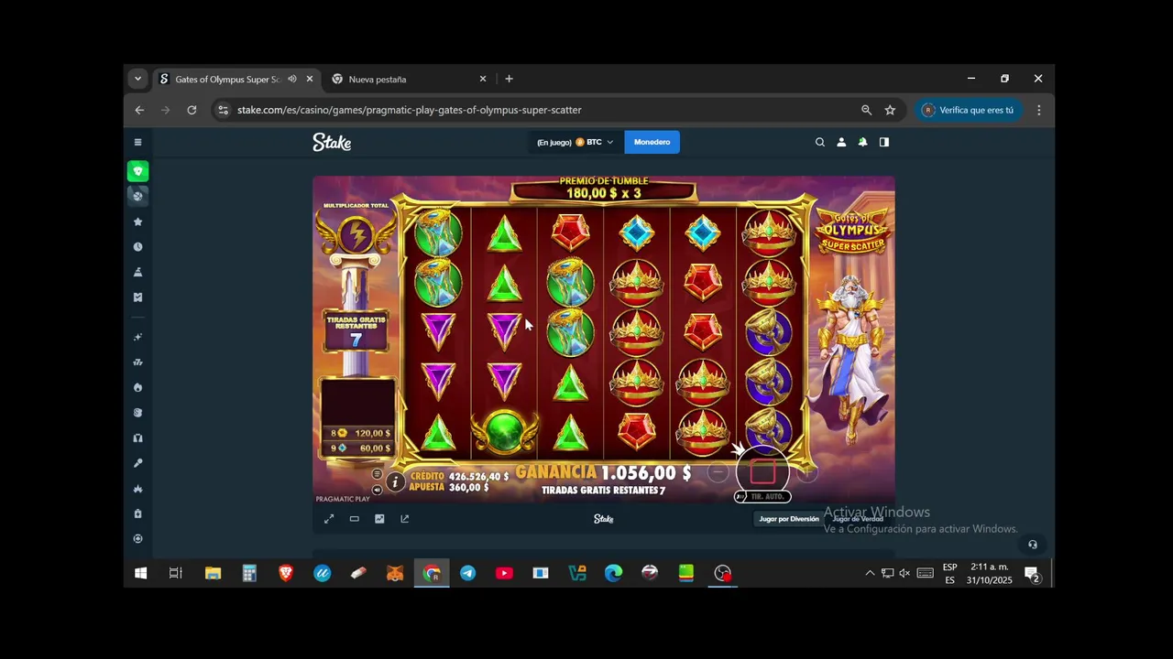The height and width of the screenshot is (659, 1173).
Task: Click the 777 slots icon in sidebar
Action: click(137, 362)
